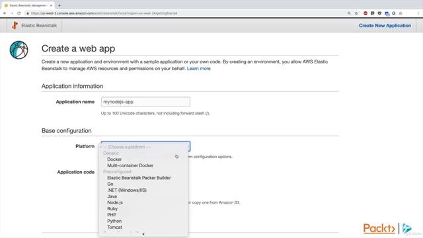The height and width of the screenshot is (238, 423).
Task: Open the Chrome three-dot menu
Action: pyautogui.click(x=418, y=13)
